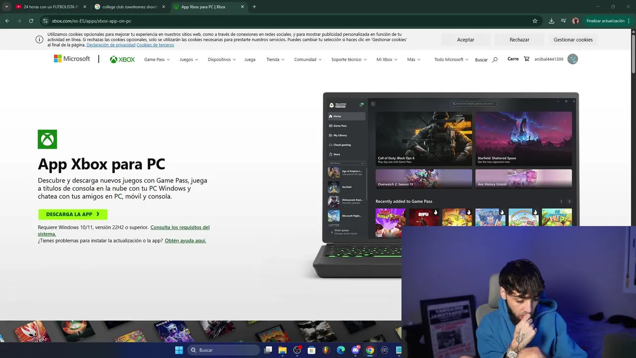Expand the Tienda dropdown menu
This screenshot has width=636, height=358.
[x=275, y=60]
